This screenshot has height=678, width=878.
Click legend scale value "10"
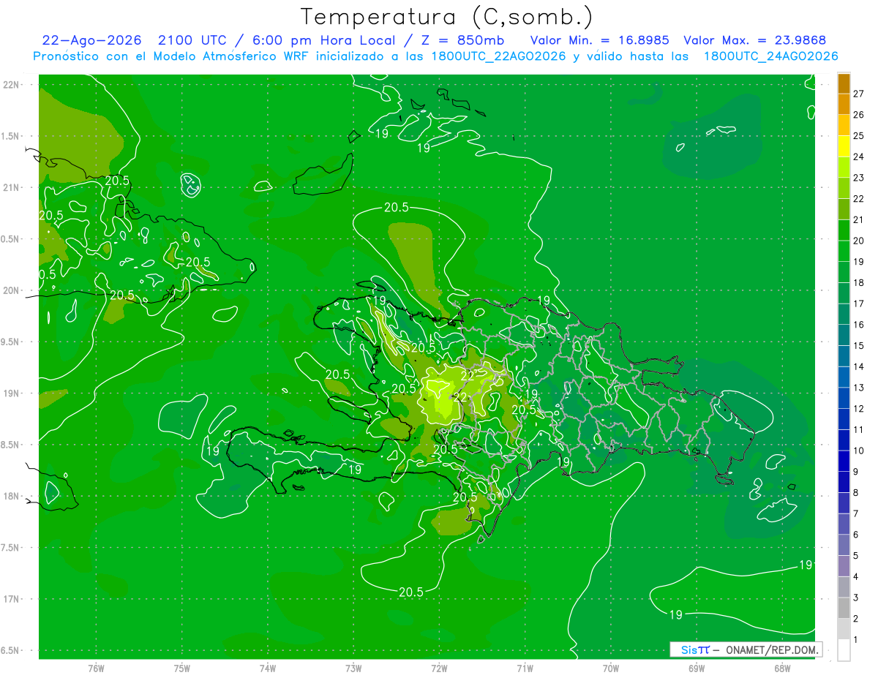(858, 451)
